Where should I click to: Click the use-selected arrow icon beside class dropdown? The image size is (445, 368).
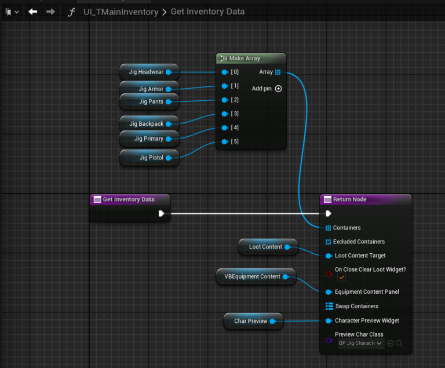coord(390,343)
